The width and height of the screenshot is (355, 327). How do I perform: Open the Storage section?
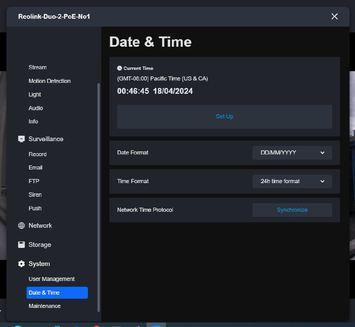(x=40, y=245)
